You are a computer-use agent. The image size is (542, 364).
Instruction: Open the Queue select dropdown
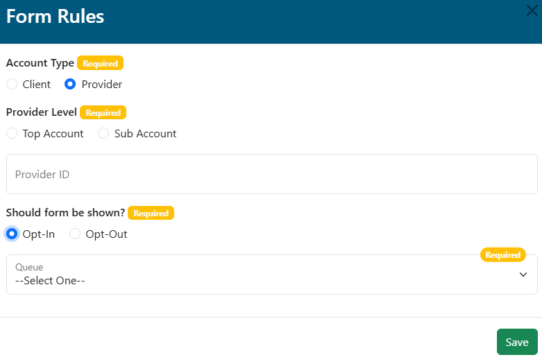point(271,275)
